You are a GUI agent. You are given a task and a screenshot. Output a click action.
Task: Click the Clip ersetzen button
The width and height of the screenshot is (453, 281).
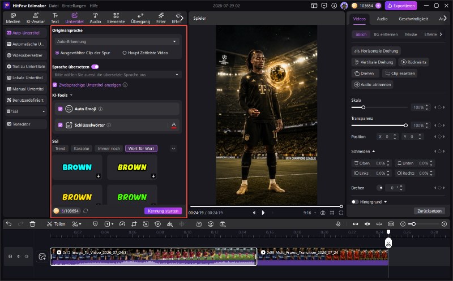click(x=400, y=74)
